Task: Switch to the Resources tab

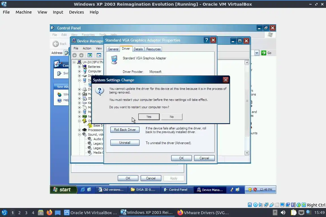Action: click(153, 49)
